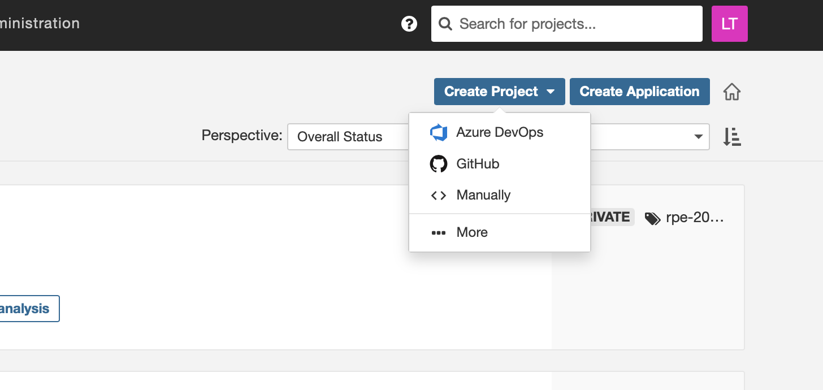Click the tag icon beside rpe-20
823x390 pixels.
click(652, 219)
